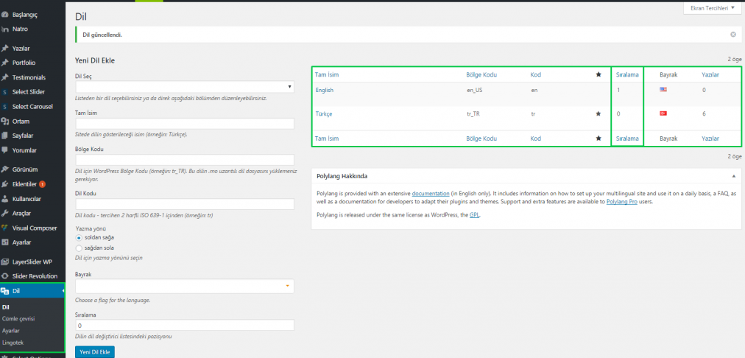Open Lingotek submenu item
The height and width of the screenshot is (358, 745).
(x=13, y=343)
